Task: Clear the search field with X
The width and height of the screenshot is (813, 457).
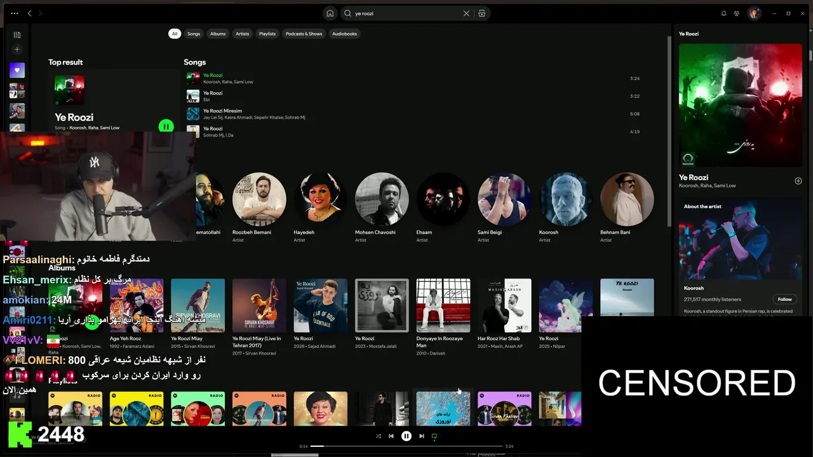Action: [x=466, y=13]
